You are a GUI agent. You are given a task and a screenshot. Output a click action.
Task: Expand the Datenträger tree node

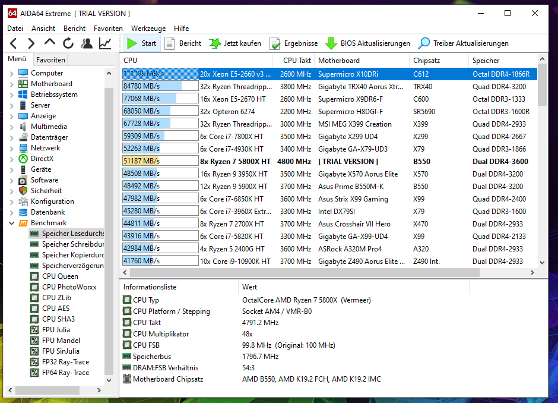(x=11, y=137)
